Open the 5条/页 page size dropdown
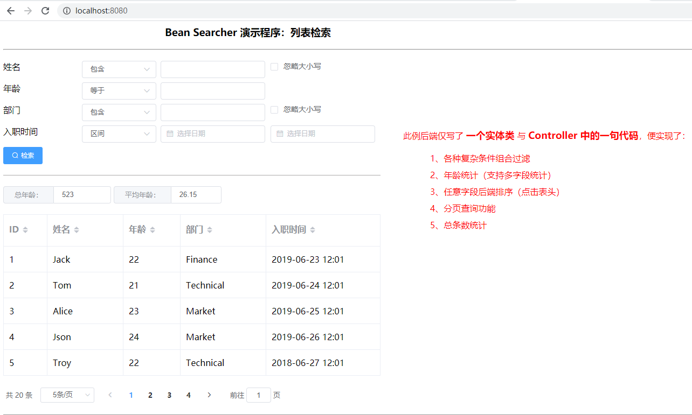 pos(67,395)
